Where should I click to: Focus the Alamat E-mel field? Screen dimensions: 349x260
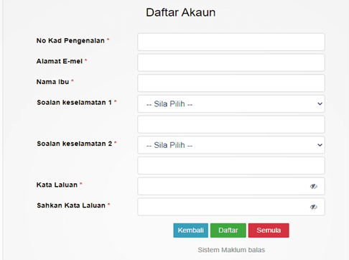click(231, 62)
